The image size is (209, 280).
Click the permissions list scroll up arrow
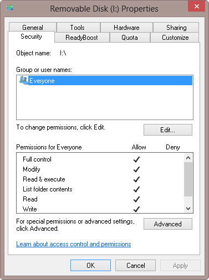(x=188, y=158)
